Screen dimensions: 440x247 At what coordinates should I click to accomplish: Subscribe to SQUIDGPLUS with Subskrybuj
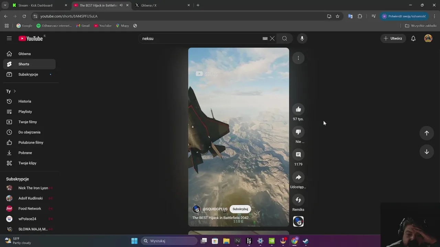[240, 209]
